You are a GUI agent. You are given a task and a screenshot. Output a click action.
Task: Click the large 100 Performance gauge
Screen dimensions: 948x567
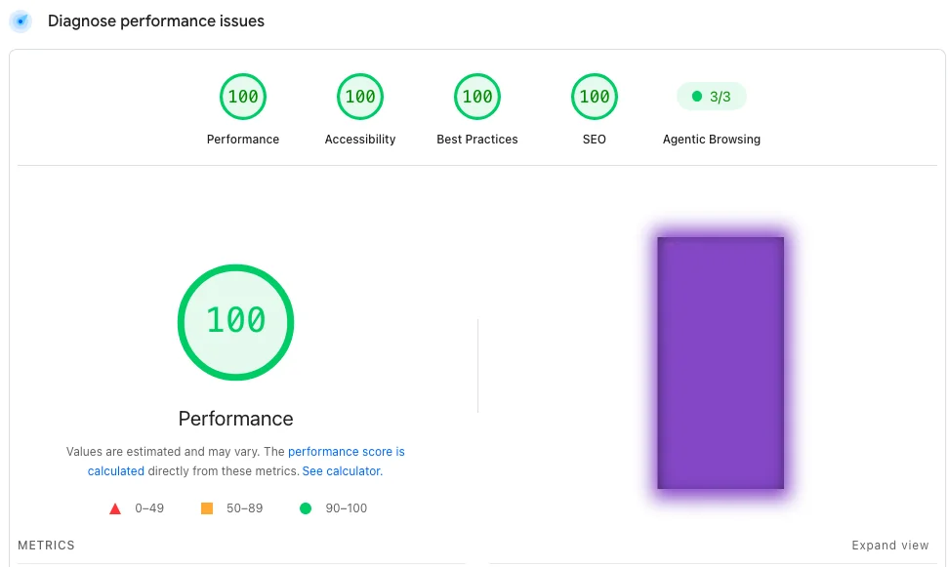tap(236, 322)
